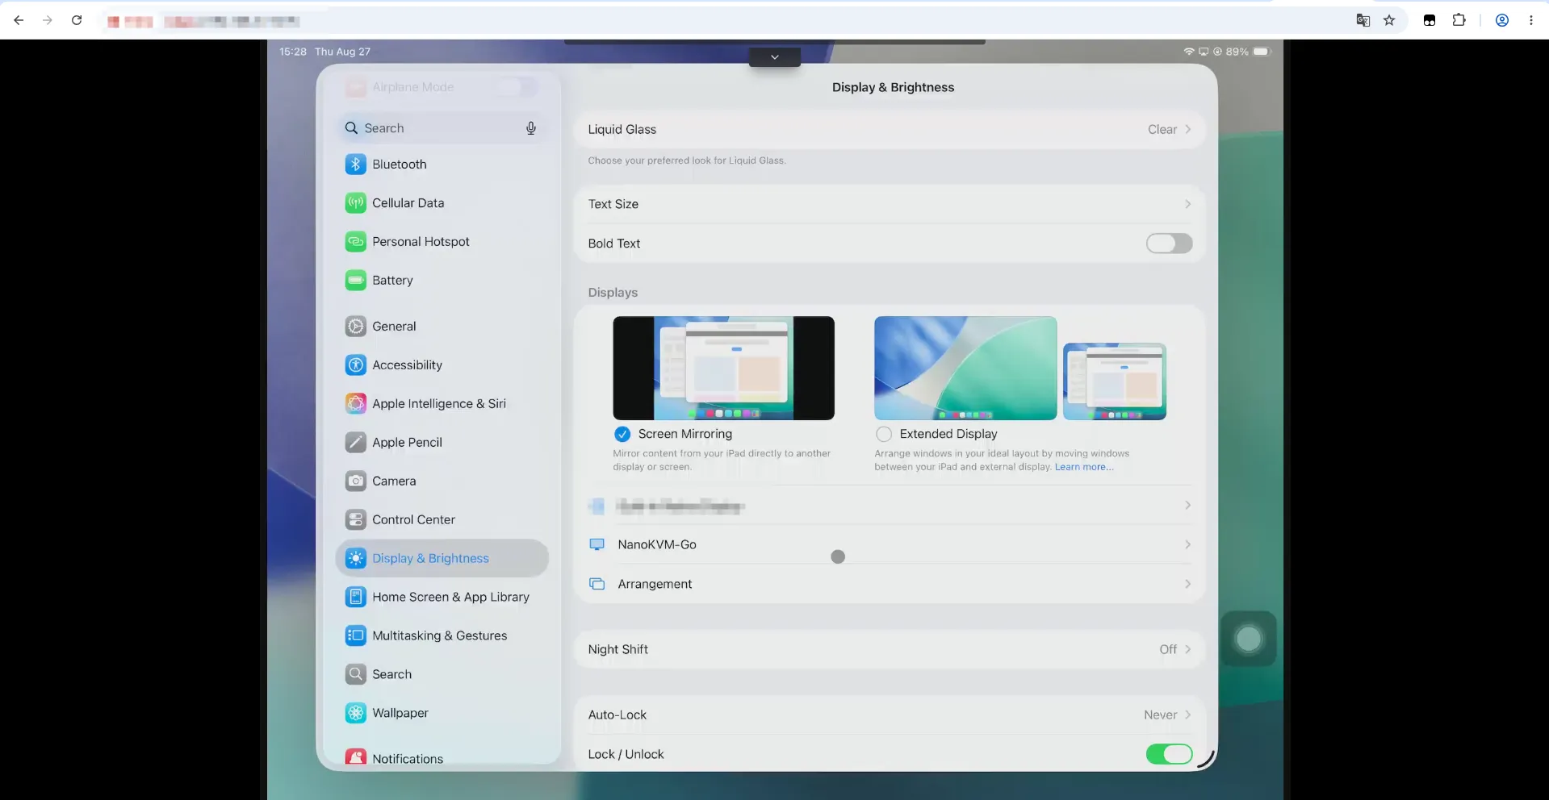
Task: Click browser profile avatar icon
Action: click(x=1502, y=21)
